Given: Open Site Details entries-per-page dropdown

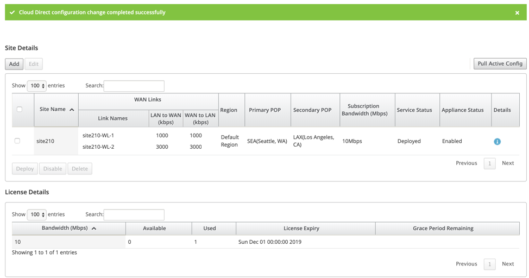Looking at the screenshot, I should point(36,86).
